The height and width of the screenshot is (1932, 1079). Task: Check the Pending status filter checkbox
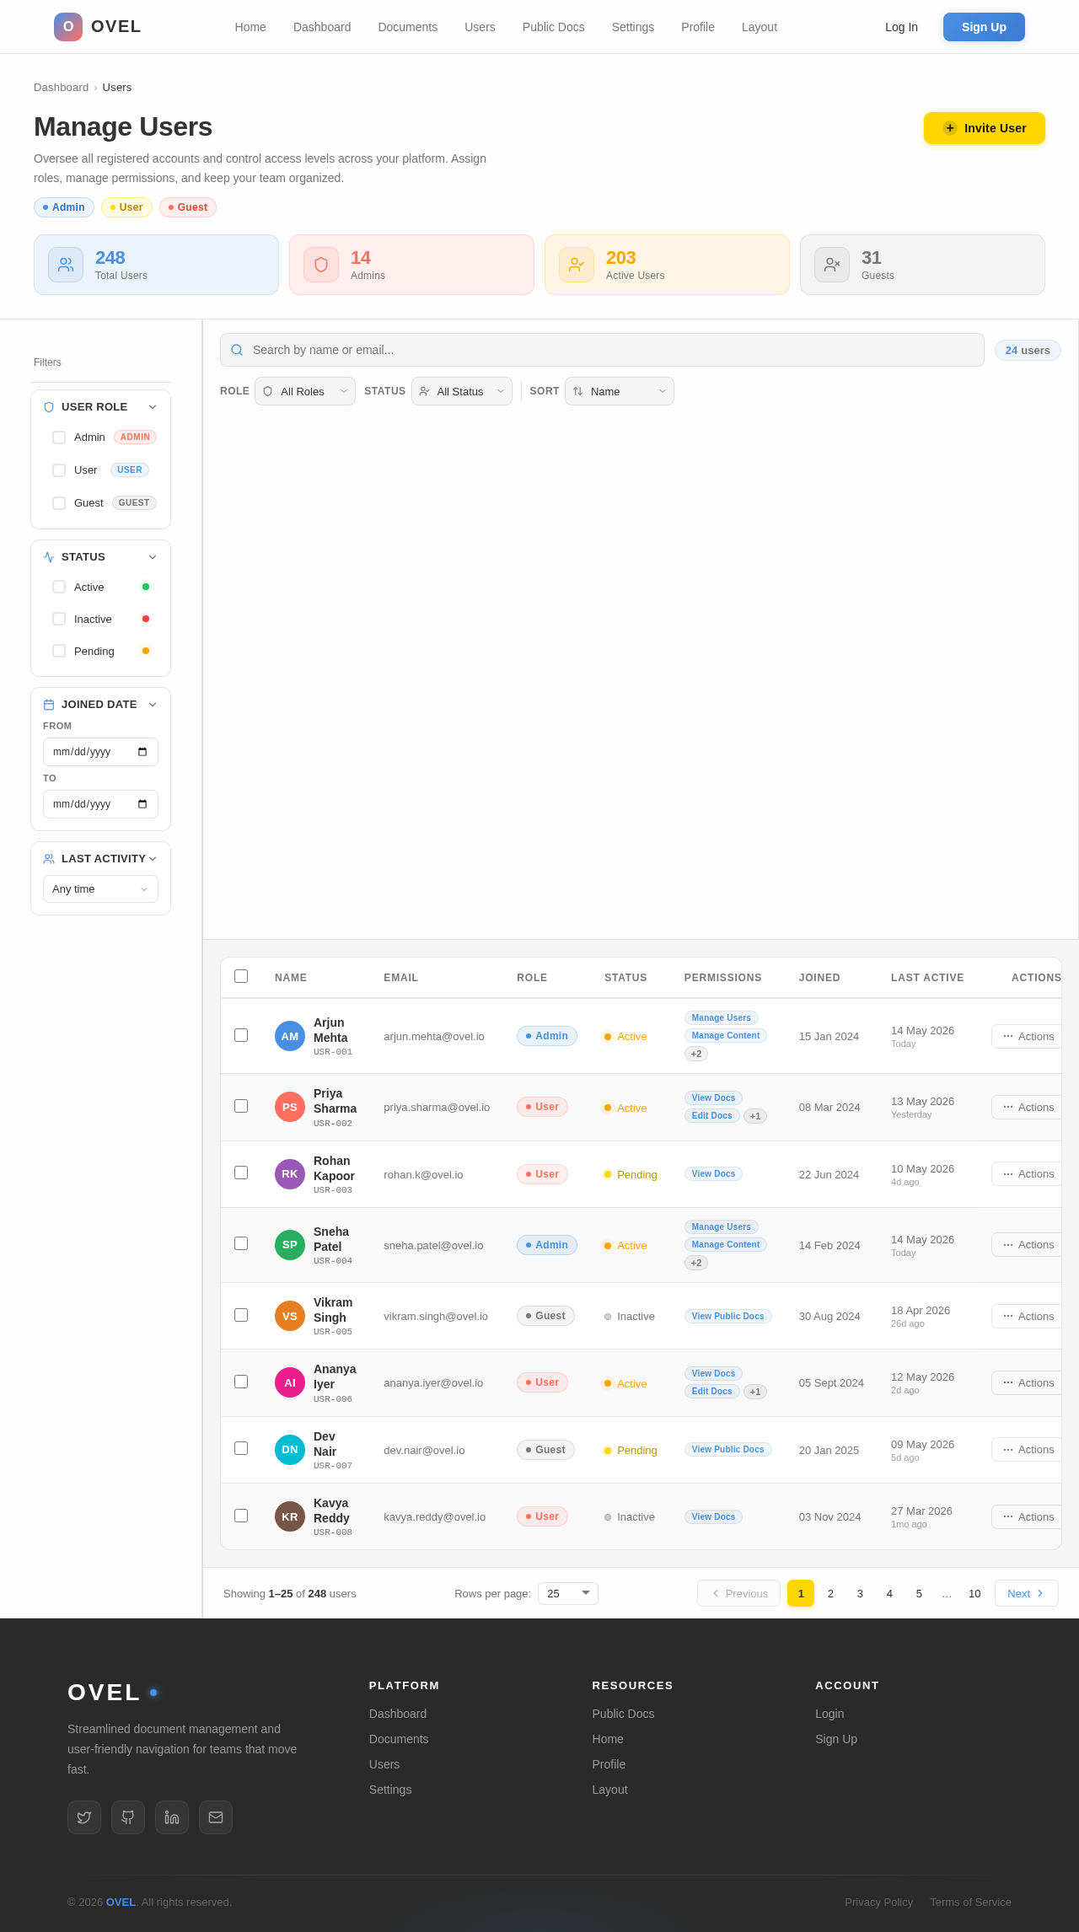point(59,651)
